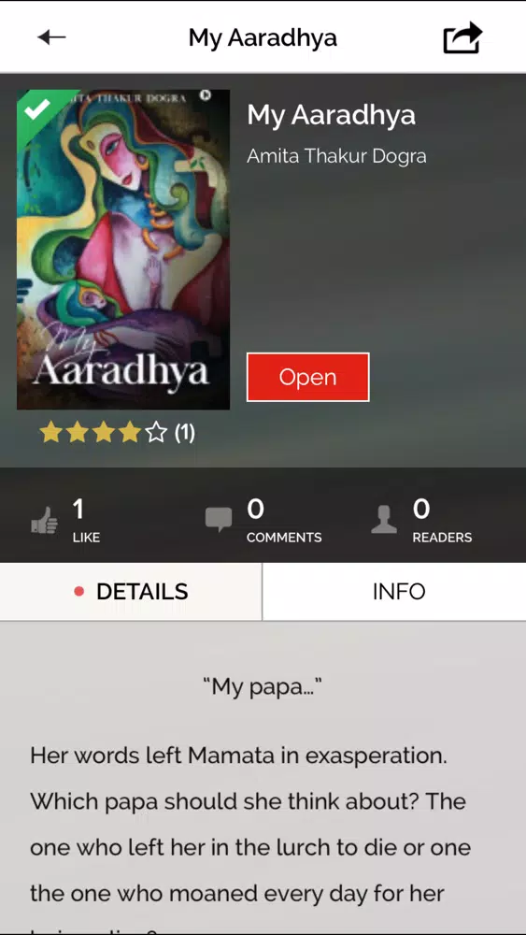Viewport: 526px width, 935px height.
Task: Tap the readers person icon
Action: [384, 520]
